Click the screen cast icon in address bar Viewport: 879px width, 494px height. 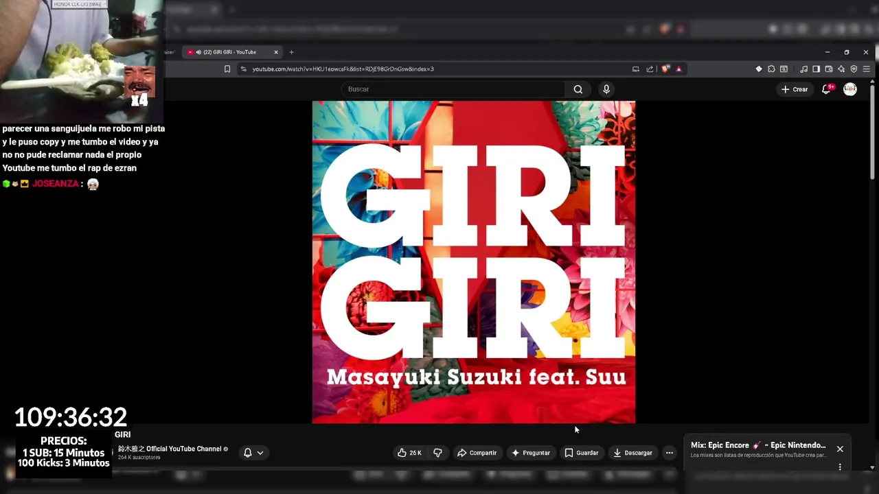click(x=636, y=69)
